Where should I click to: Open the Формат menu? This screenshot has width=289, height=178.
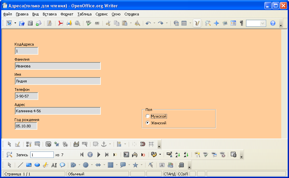point(67,14)
